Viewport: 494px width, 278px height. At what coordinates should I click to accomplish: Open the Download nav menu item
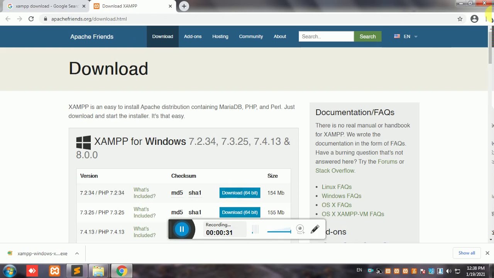(x=162, y=36)
